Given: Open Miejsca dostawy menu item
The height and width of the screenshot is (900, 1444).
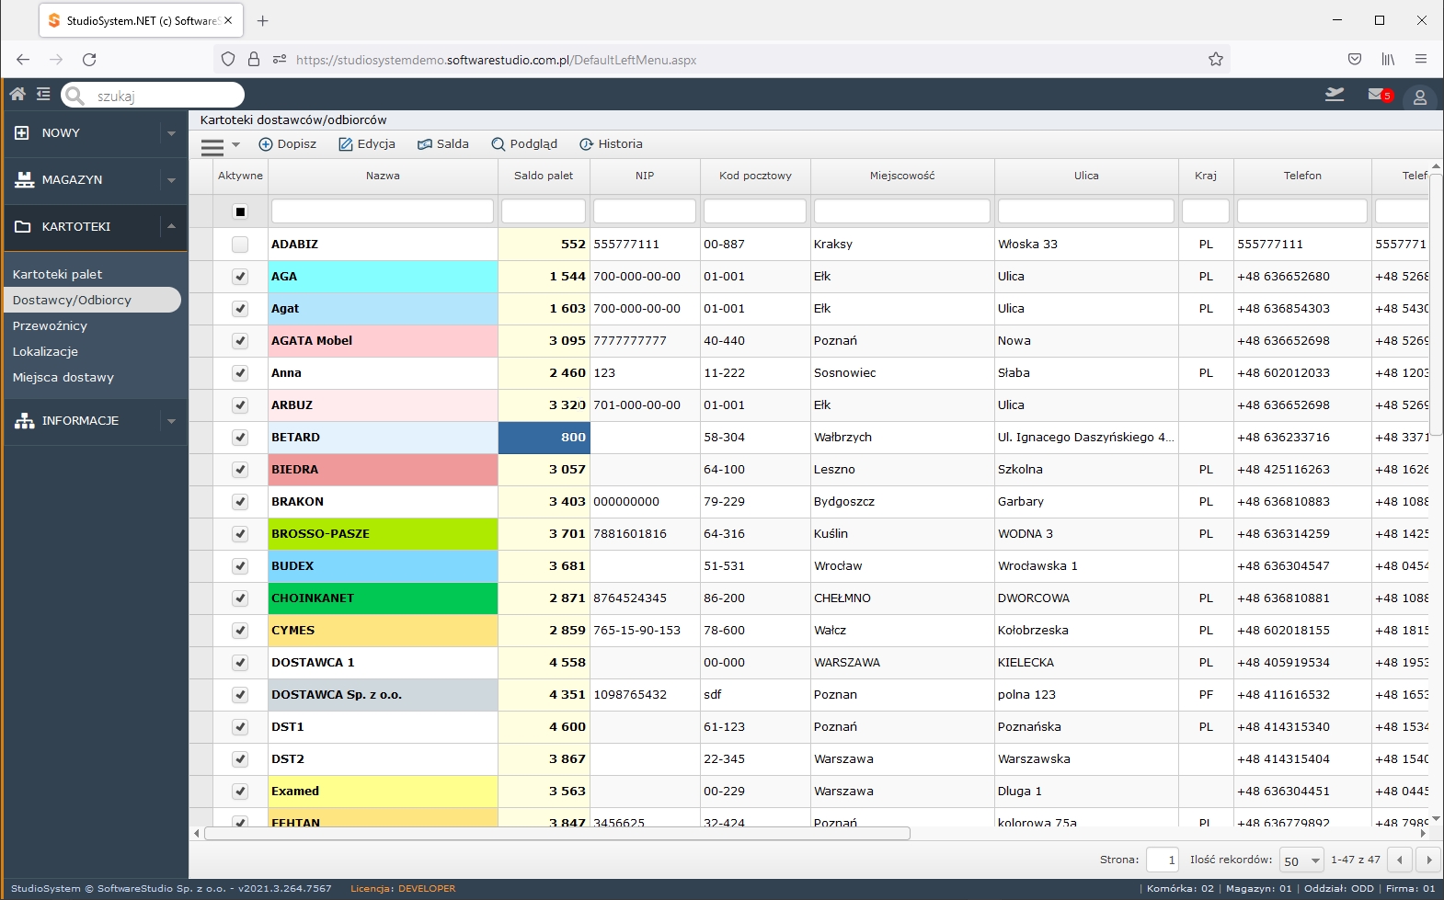Looking at the screenshot, I should pyautogui.click(x=63, y=378).
